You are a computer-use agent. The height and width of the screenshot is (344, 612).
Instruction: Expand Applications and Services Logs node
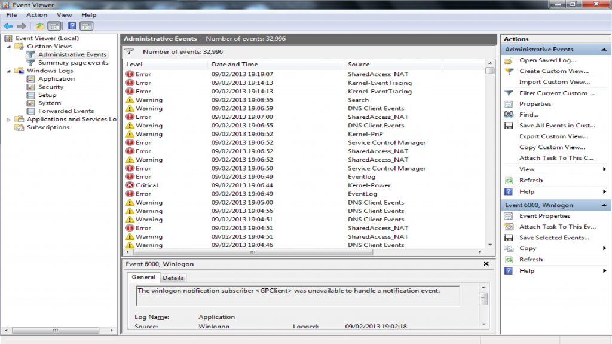pos(8,120)
